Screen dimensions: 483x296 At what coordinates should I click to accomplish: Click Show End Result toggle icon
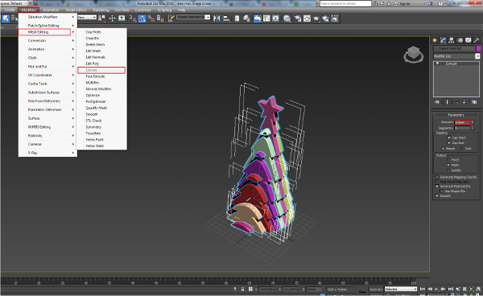(447, 102)
